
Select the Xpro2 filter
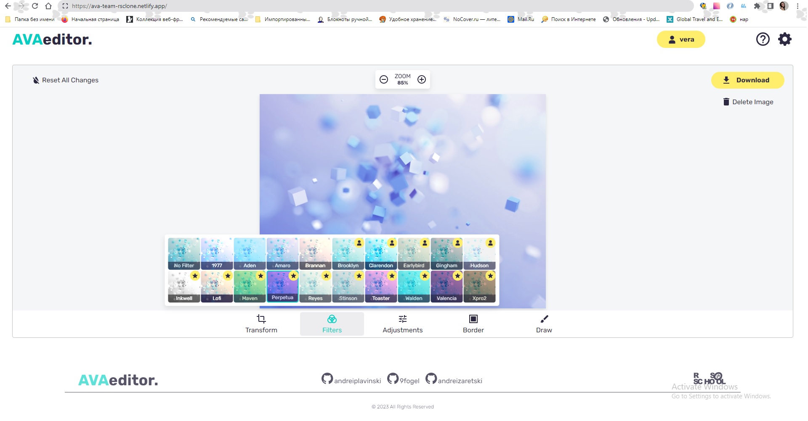[479, 287]
